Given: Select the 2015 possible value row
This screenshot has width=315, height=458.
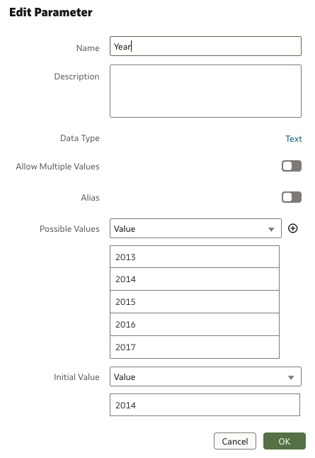Looking at the screenshot, I should [x=195, y=302].
